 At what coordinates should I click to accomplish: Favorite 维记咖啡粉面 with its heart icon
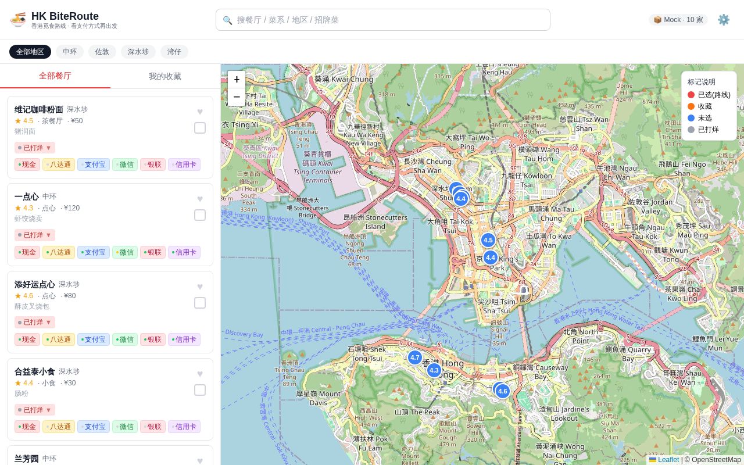coord(200,112)
